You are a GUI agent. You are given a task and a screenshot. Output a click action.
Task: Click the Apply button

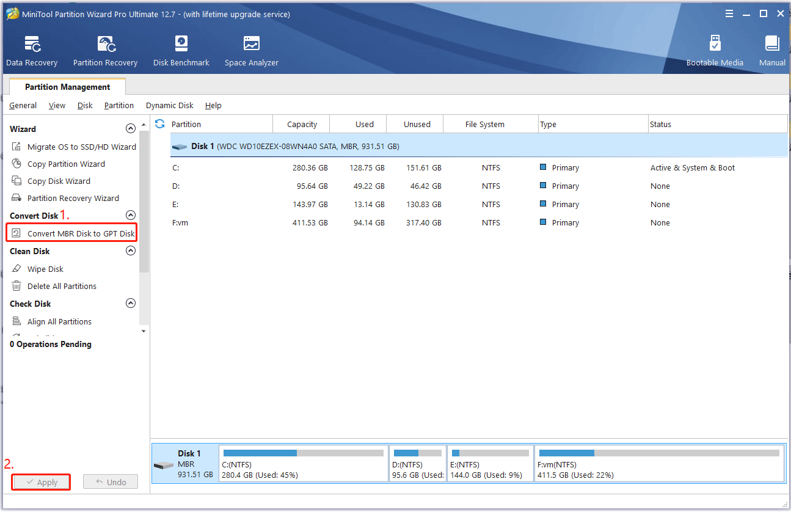tap(41, 482)
